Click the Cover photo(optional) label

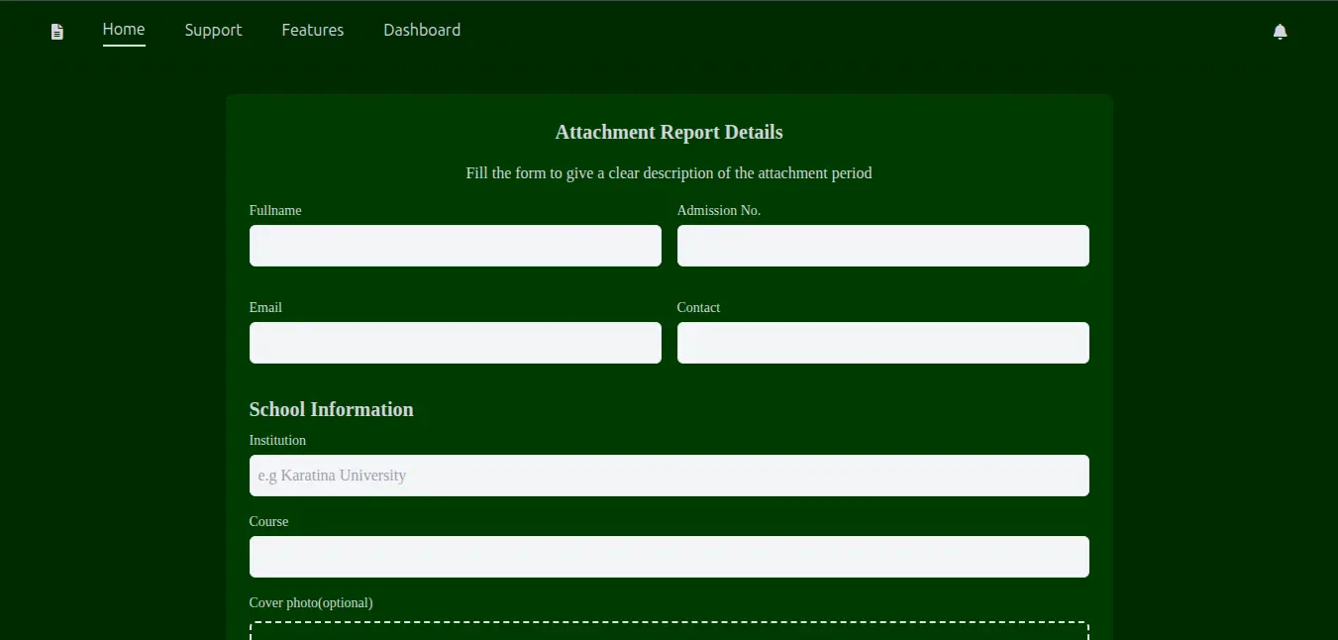[x=311, y=602]
